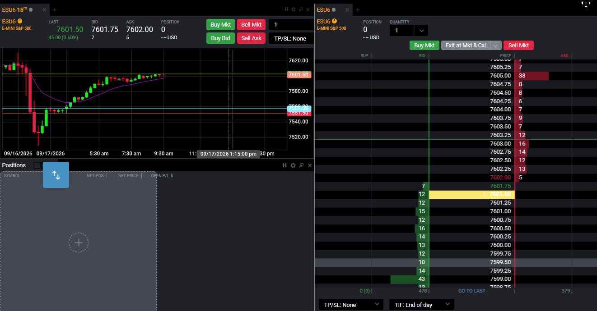Pop out the Positions panel

coord(301,165)
